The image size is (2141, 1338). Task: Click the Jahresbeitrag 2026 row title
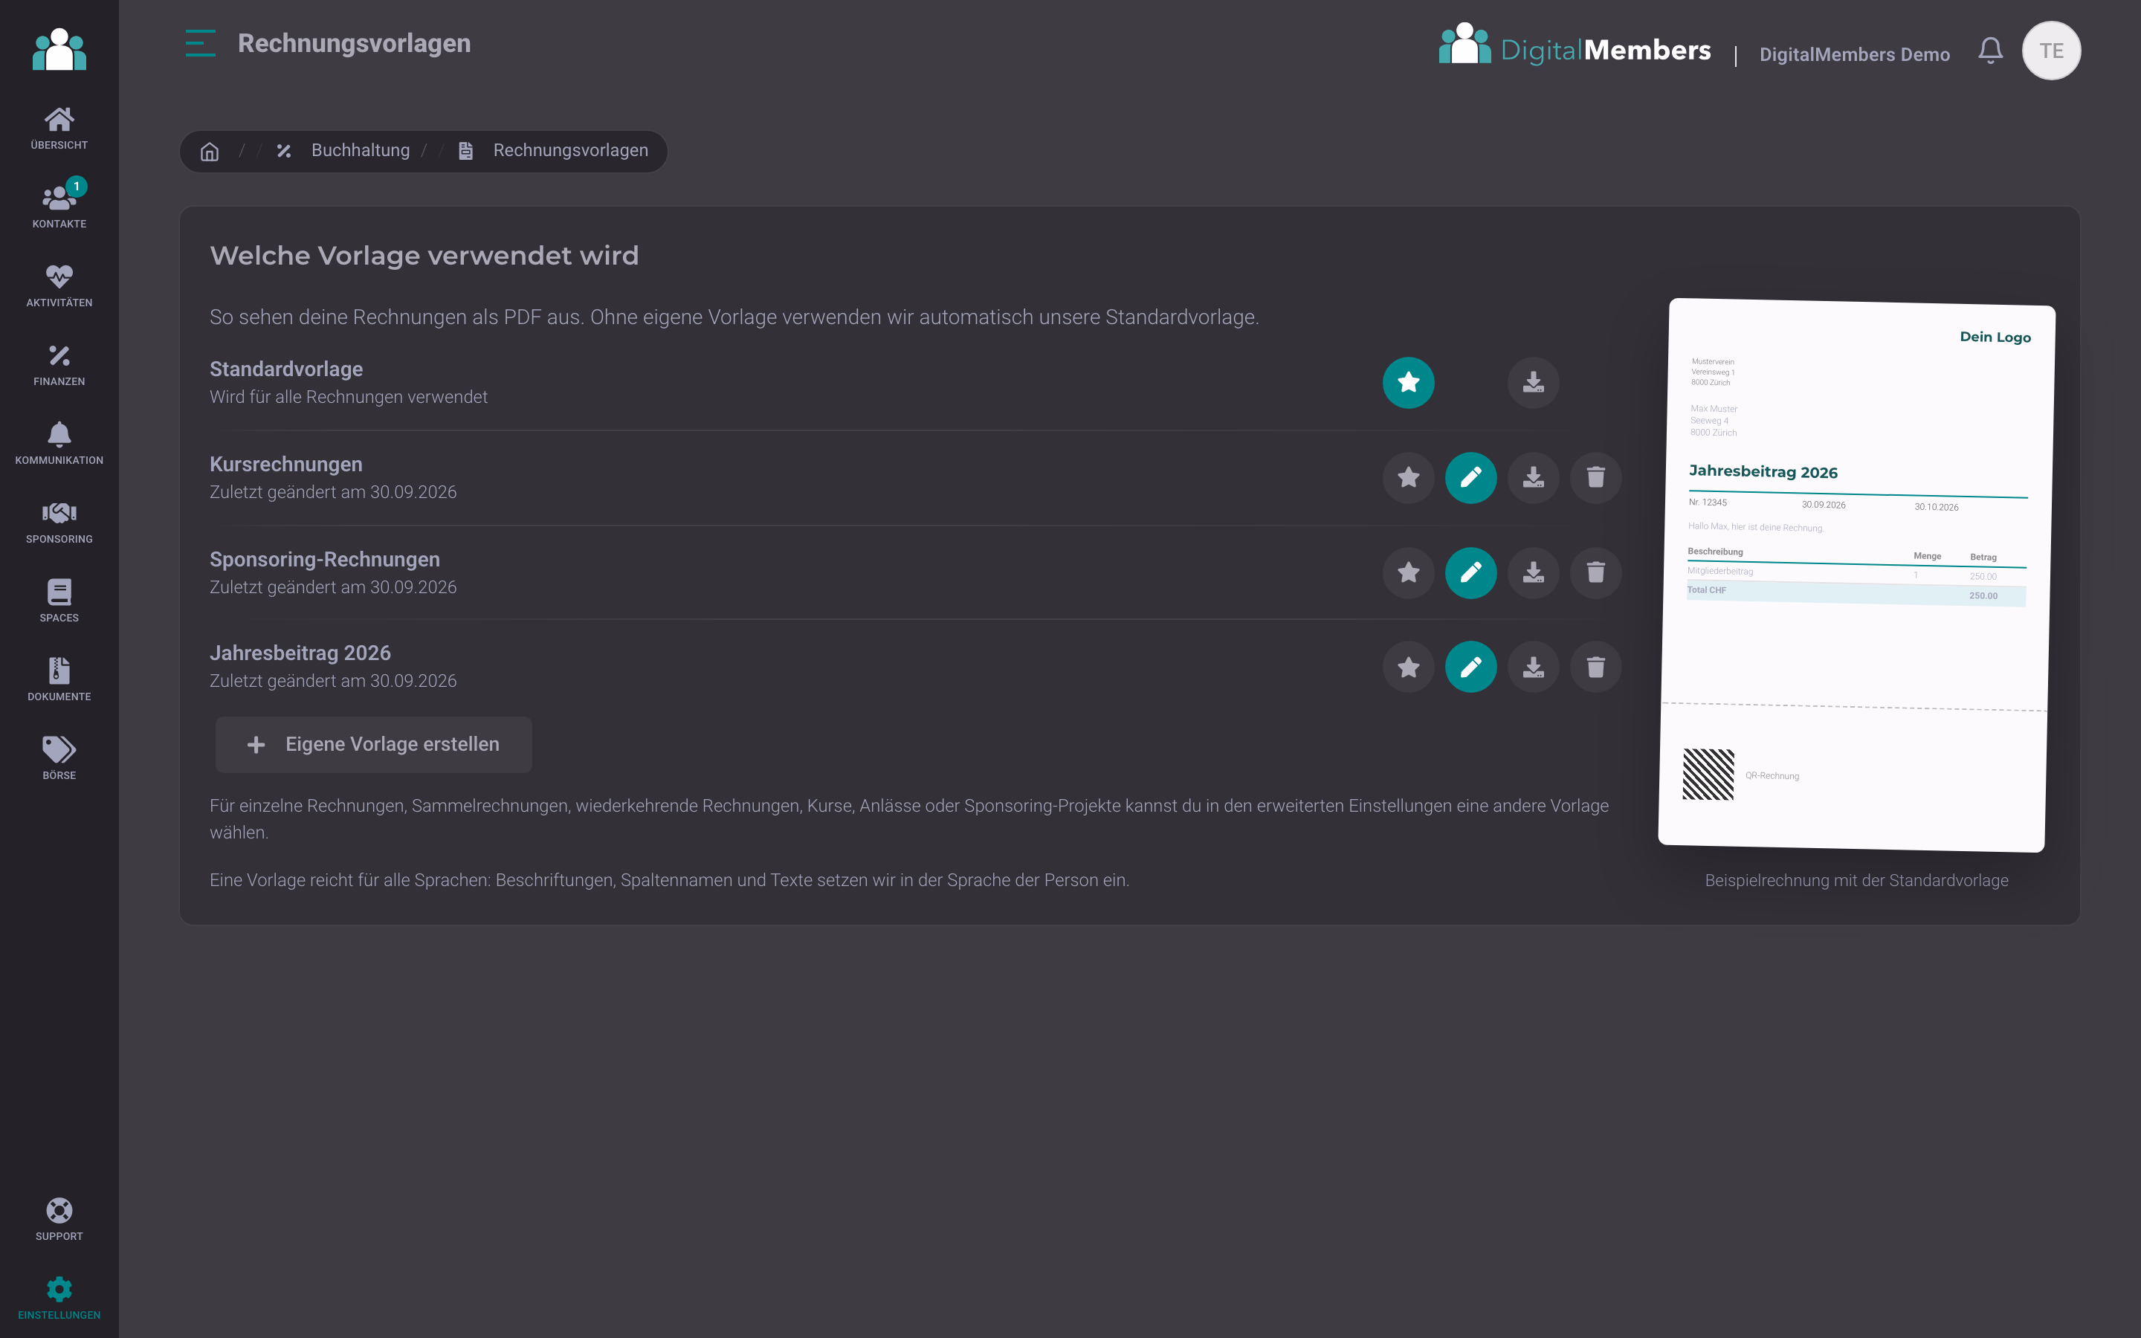(300, 653)
